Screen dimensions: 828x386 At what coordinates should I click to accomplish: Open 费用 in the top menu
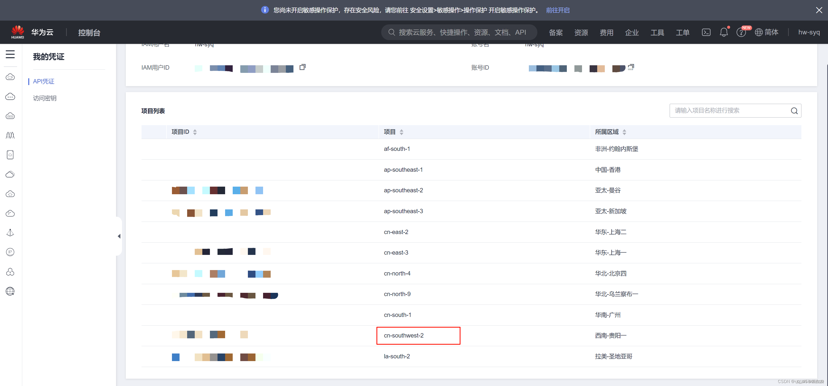[x=606, y=33]
